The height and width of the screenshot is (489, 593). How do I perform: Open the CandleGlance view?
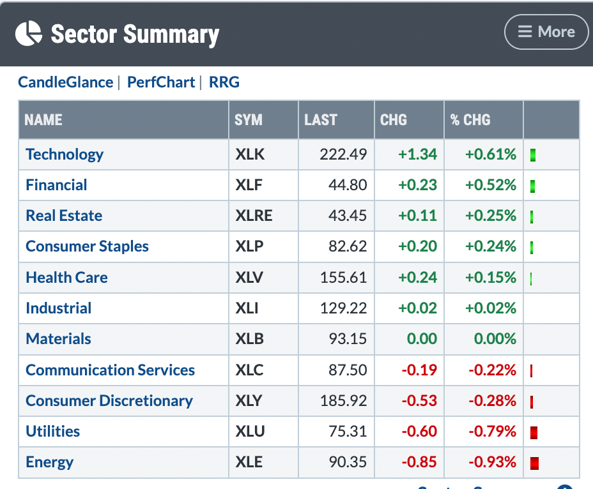pos(65,82)
